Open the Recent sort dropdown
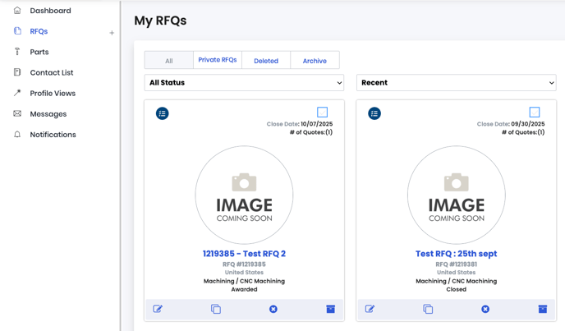 tap(456, 83)
